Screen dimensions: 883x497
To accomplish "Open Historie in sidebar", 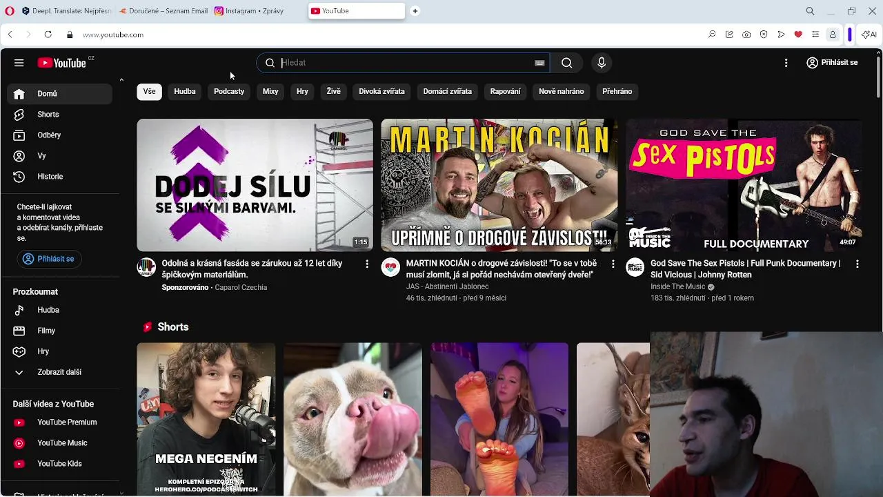I will tap(59, 177).
